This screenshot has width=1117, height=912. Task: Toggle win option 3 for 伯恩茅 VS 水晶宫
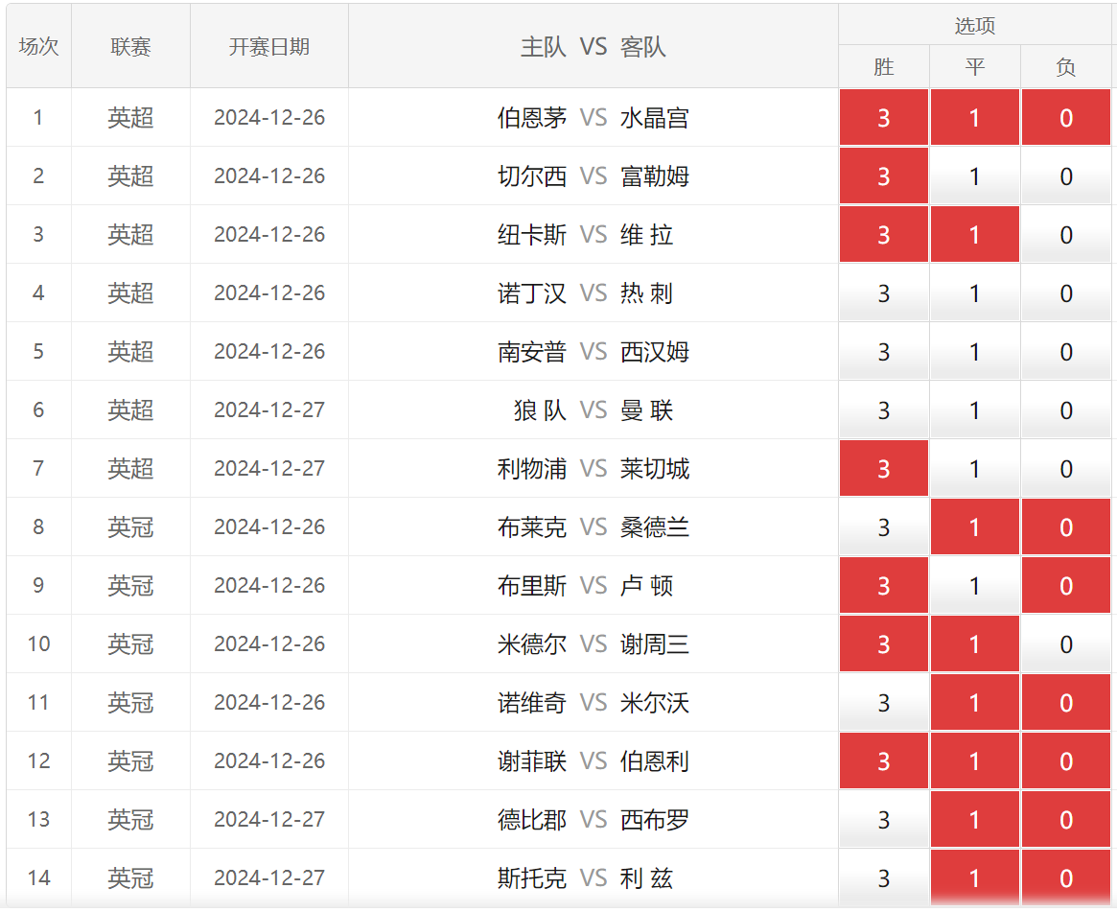point(883,118)
